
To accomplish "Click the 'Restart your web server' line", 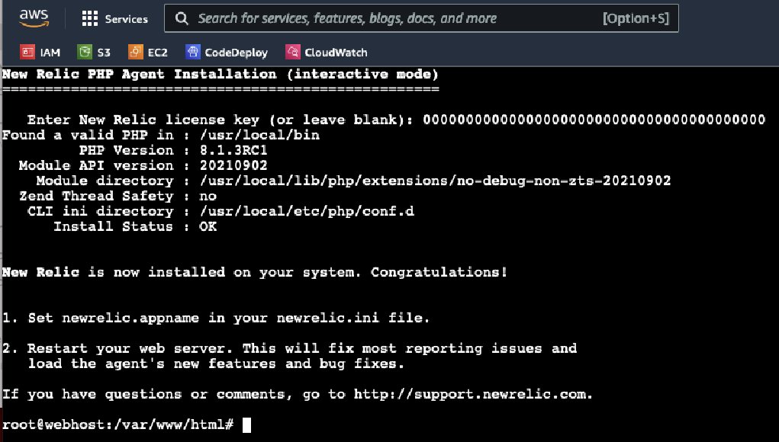I will (x=290, y=348).
